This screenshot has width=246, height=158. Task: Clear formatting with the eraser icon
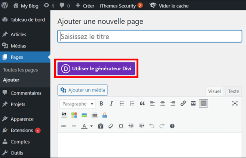pyautogui.click(x=110, y=126)
